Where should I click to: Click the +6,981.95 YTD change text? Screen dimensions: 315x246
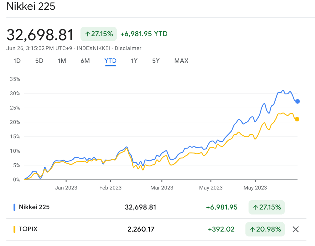tap(144, 34)
